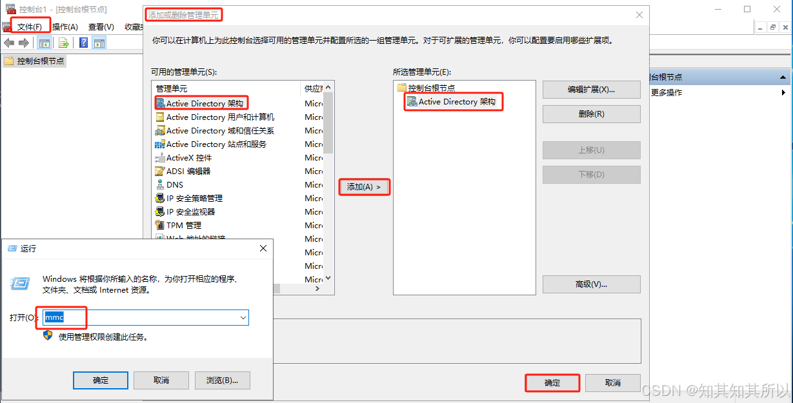The width and height of the screenshot is (793, 403).
Task: Click vertical scrollbar thumb of available snap-ins
Action: [x=328, y=123]
